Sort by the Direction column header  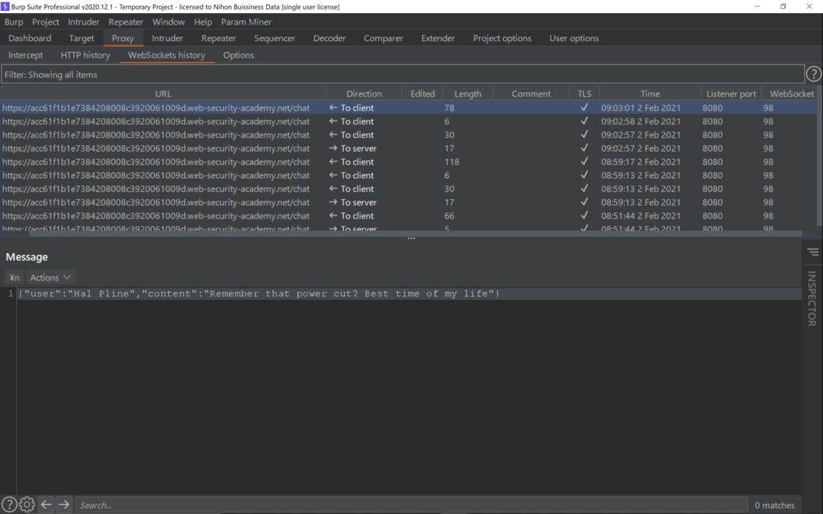click(364, 94)
